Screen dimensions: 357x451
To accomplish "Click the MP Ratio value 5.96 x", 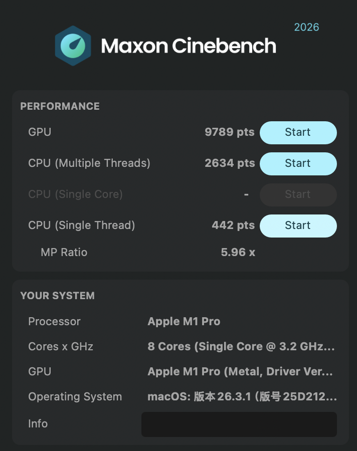I will coord(239,252).
